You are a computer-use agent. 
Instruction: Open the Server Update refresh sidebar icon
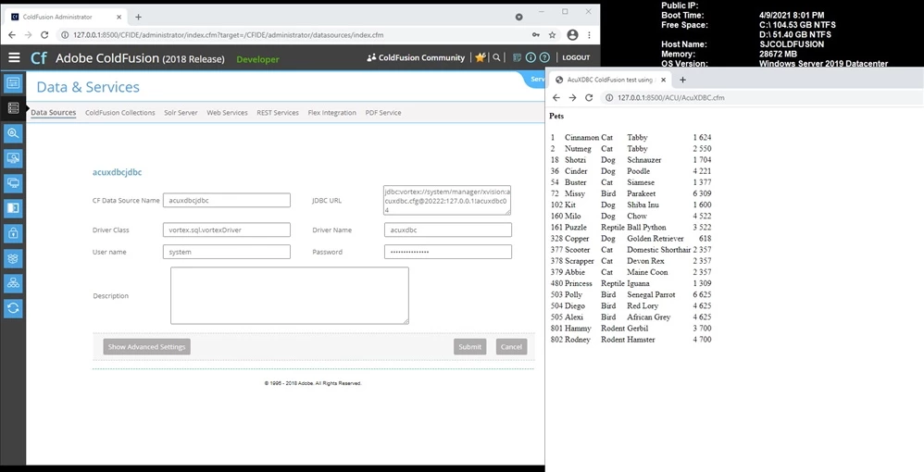[13, 308]
